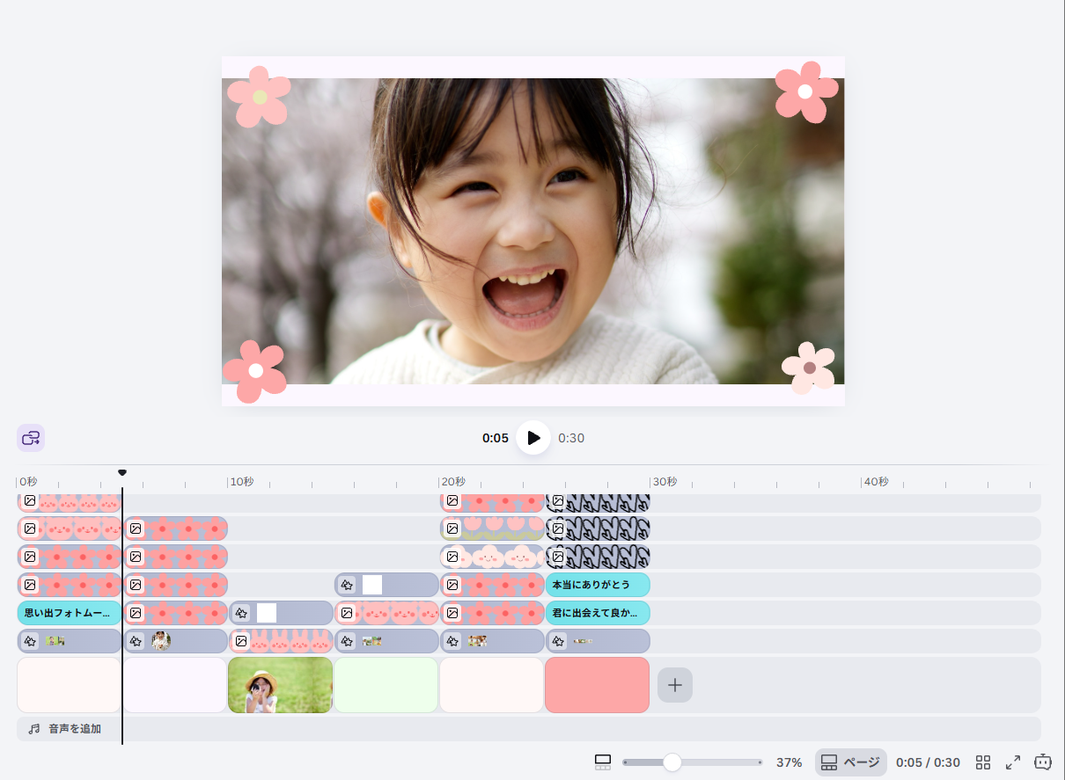Viewport: 1065px width, 780px height.
Task: Toggle the ページ view button
Action: 850,762
